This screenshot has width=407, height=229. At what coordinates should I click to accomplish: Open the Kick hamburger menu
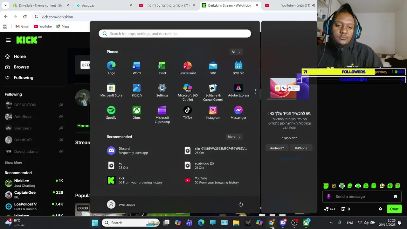[9, 40]
